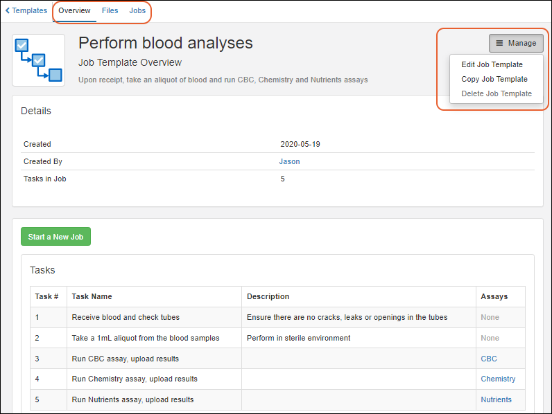Click task number 1 link

37,317
